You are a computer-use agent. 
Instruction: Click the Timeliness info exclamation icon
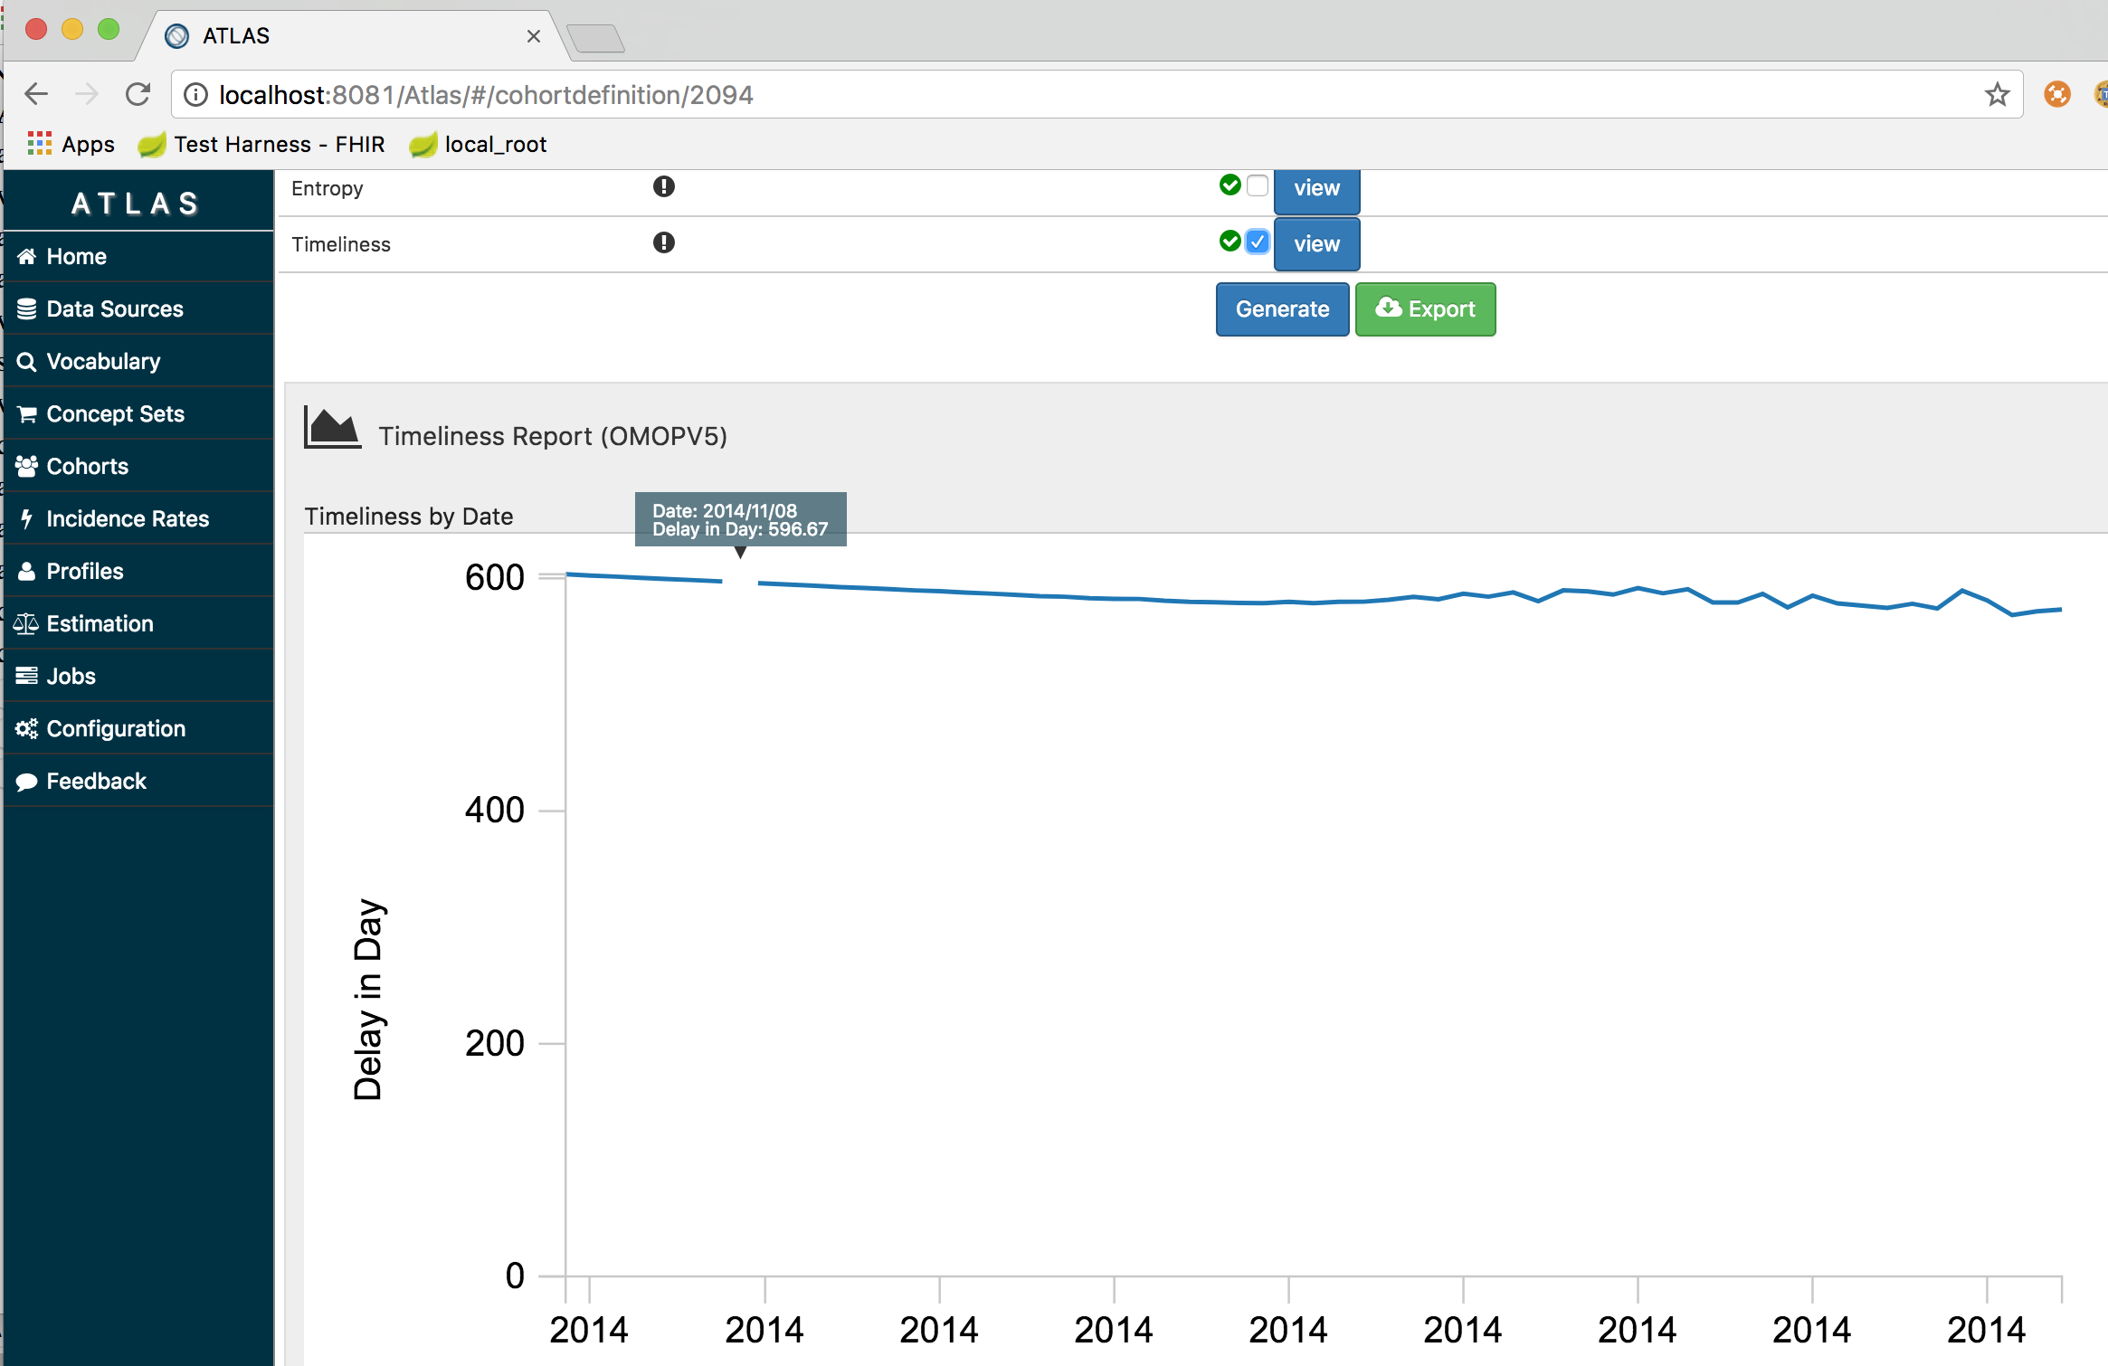[663, 243]
